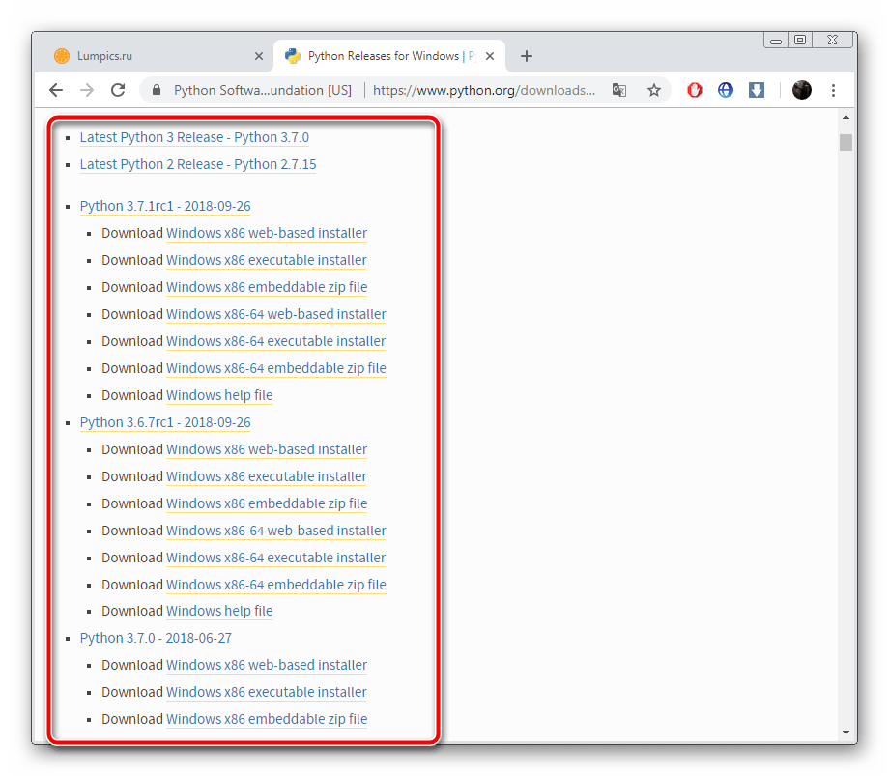This screenshot has height=776, width=889.
Task: Download 3.7.0 Windows x86 embeddable zip file
Action: (267, 719)
